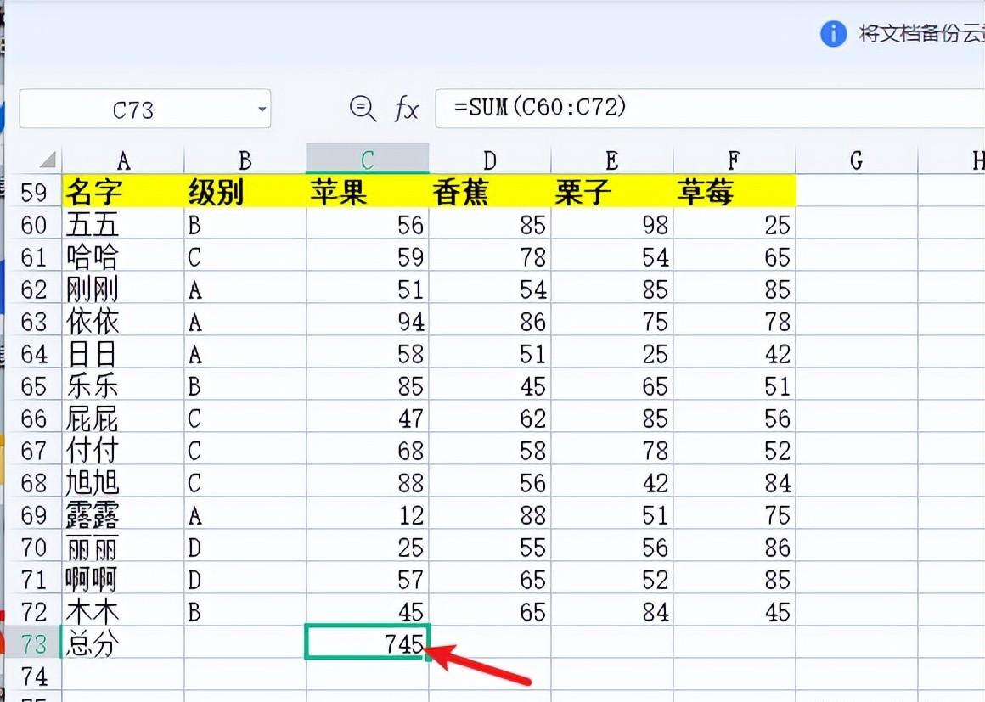This screenshot has height=702, width=985.
Task: Click level cell B for 木木
Action: pyautogui.click(x=245, y=611)
